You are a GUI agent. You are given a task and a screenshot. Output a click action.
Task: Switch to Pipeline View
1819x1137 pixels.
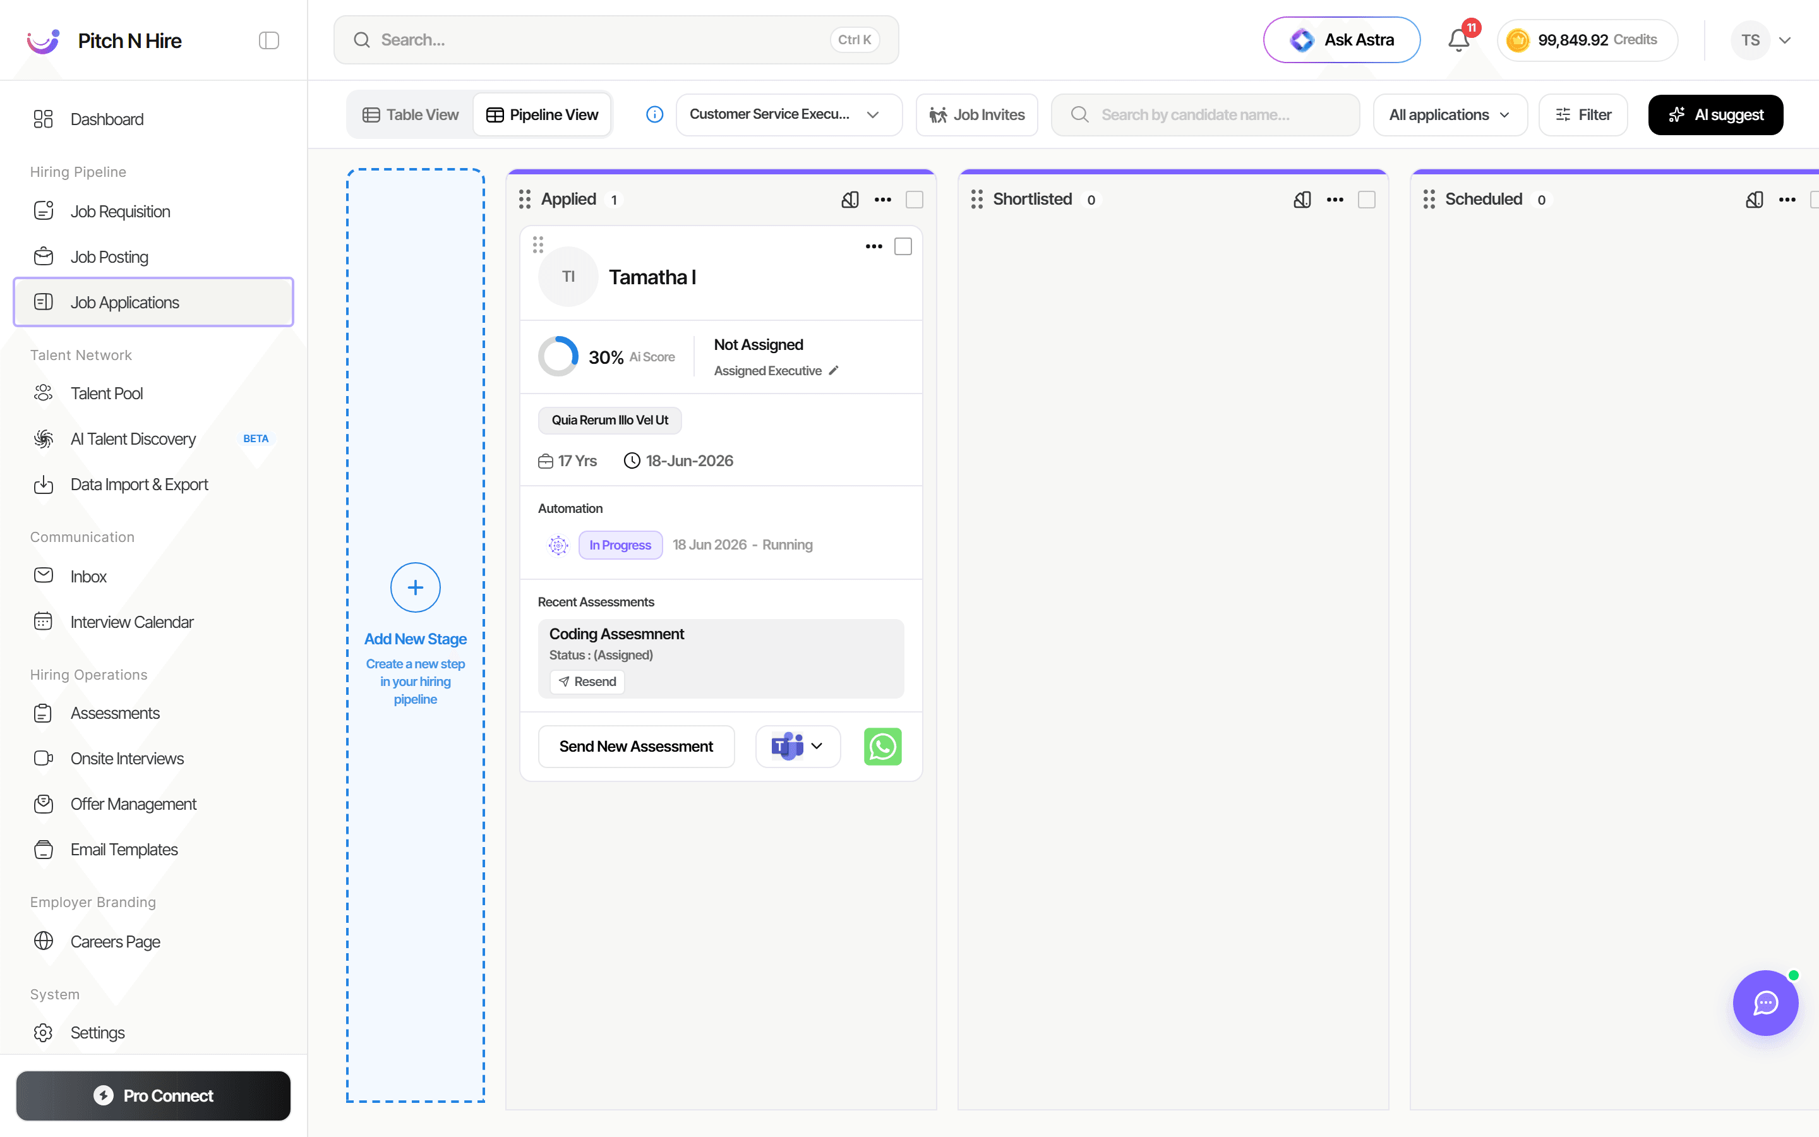(542, 114)
